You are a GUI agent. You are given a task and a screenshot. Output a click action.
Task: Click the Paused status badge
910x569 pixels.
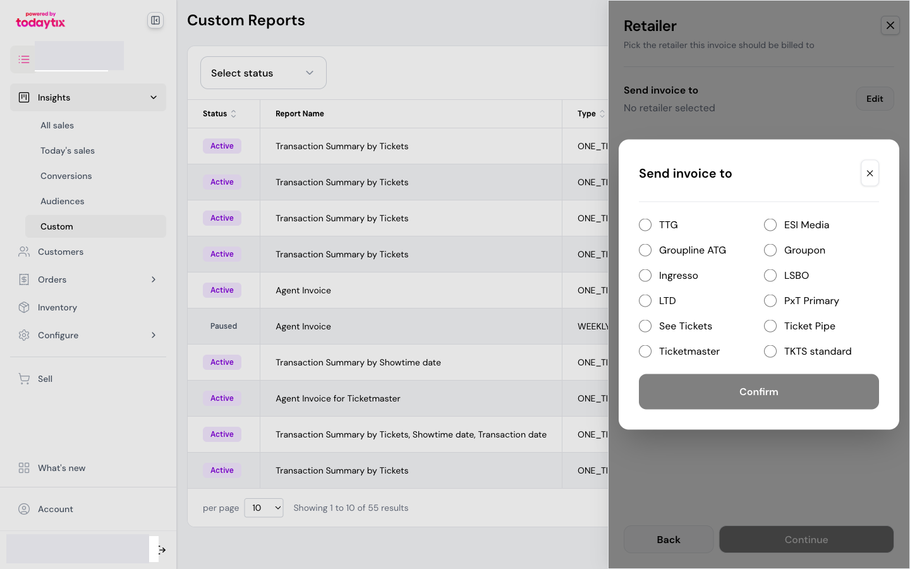click(x=224, y=326)
